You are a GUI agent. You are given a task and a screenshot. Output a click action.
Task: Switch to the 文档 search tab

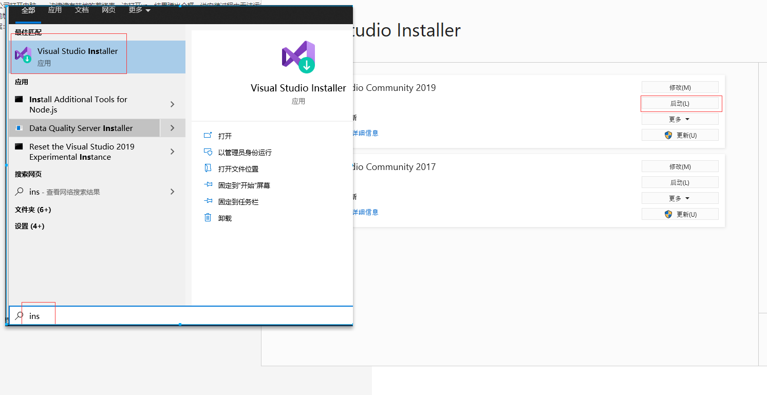pos(82,10)
